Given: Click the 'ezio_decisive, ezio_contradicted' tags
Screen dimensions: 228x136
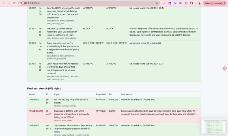Looking at the screenshot, I should point(61,38).
